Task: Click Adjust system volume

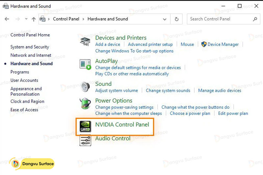Action: tap(117, 91)
